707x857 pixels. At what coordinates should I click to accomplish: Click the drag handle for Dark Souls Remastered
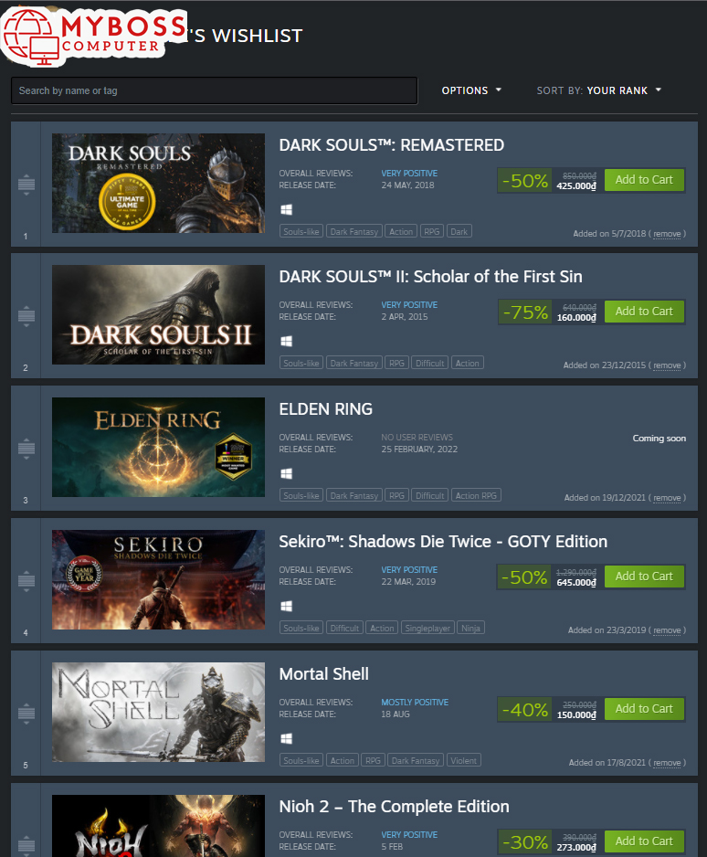(x=26, y=185)
